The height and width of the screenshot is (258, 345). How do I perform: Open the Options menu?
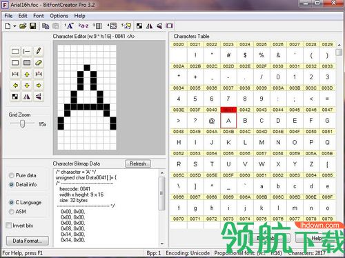point(59,16)
